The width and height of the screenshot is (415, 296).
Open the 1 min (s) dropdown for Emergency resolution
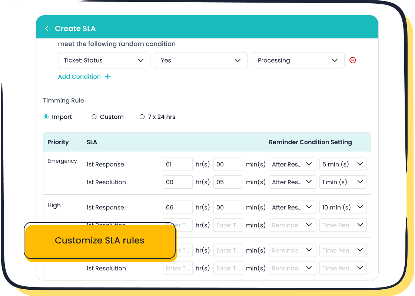click(x=343, y=182)
